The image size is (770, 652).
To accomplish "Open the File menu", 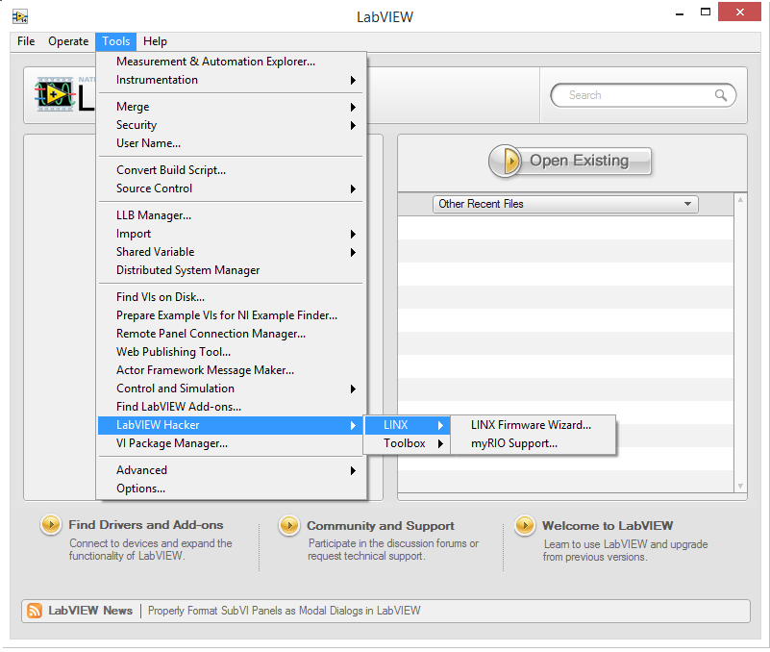I will coord(26,41).
